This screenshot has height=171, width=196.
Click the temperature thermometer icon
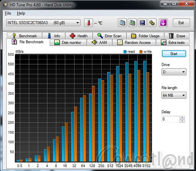89,23
